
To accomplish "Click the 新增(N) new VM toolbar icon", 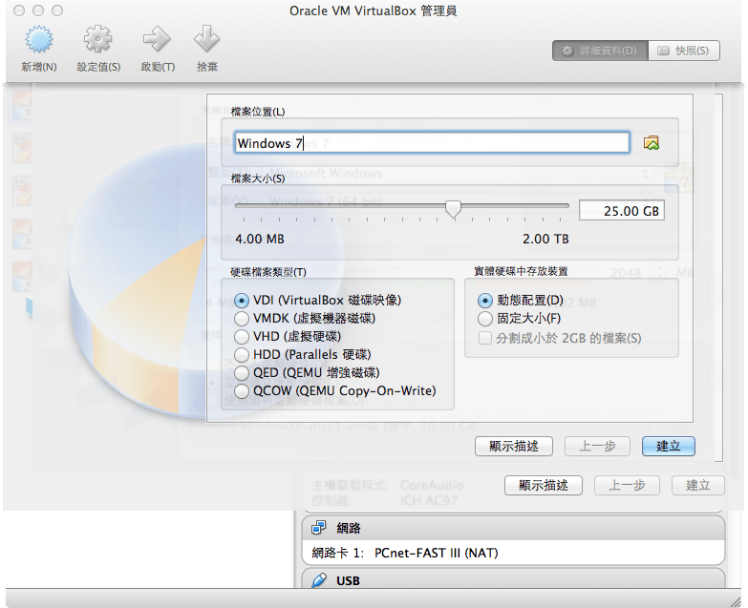I will 38,39.
